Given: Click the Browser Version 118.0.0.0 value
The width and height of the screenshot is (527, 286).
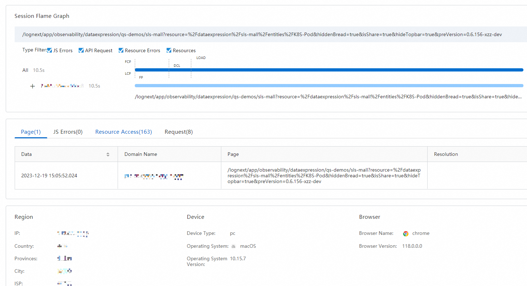Looking at the screenshot, I should coord(412,246).
